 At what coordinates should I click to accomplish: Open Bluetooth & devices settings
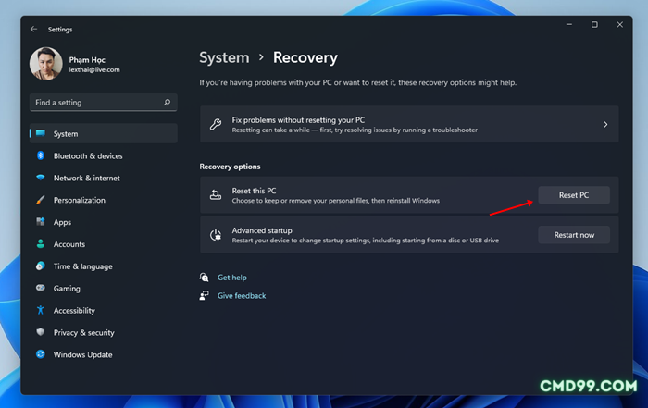(104, 155)
